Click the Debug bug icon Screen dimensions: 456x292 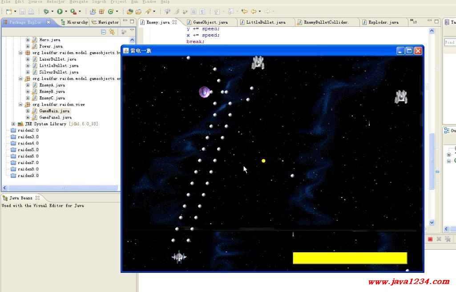[x=46, y=12]
